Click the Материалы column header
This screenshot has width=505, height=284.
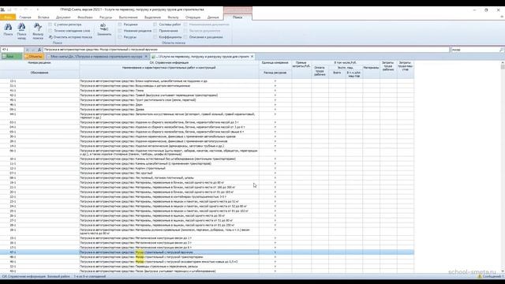pyautogui.click(x=371, y=68)
